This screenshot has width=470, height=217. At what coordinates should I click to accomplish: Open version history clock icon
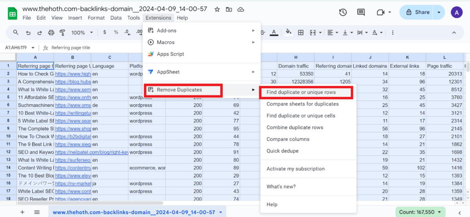tap(342, 12)
